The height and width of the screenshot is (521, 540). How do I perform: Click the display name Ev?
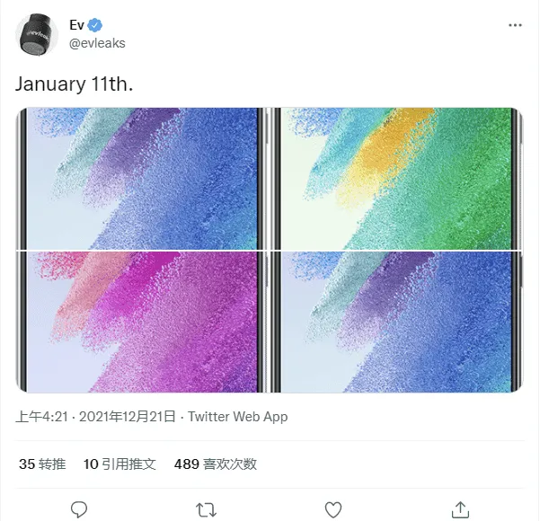pyautogui.click(x=76, y=25)
